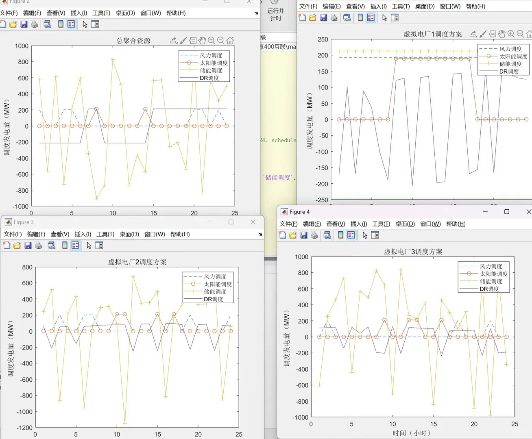Open file icon in Figure 2 toolbar
Image resolution: width=532 pixels, height=439 pixels.
[13, 24]
